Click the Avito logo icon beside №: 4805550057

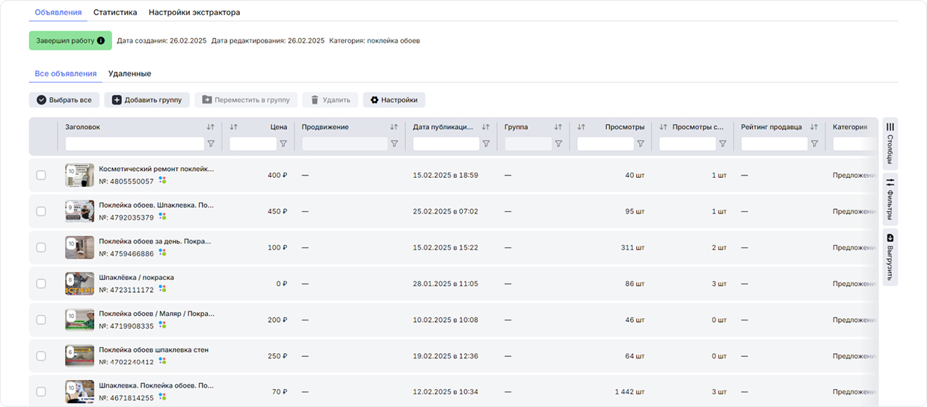(x=162, y=181)
